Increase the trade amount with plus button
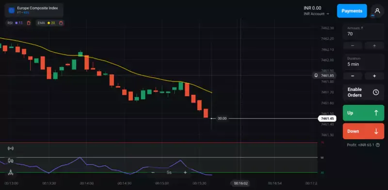The height and width of the screenshot is (190, 388). (374, 45)
